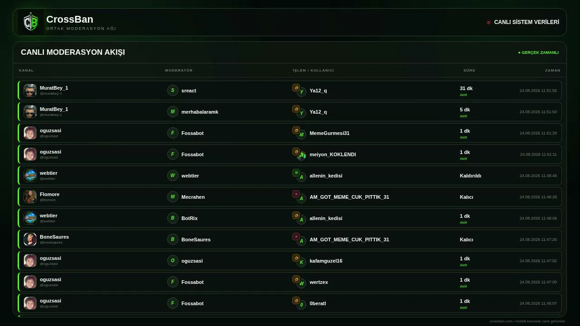Click sreact moderator S badge
The width and height of the screenshot is (580, 326).
point(173,91)
